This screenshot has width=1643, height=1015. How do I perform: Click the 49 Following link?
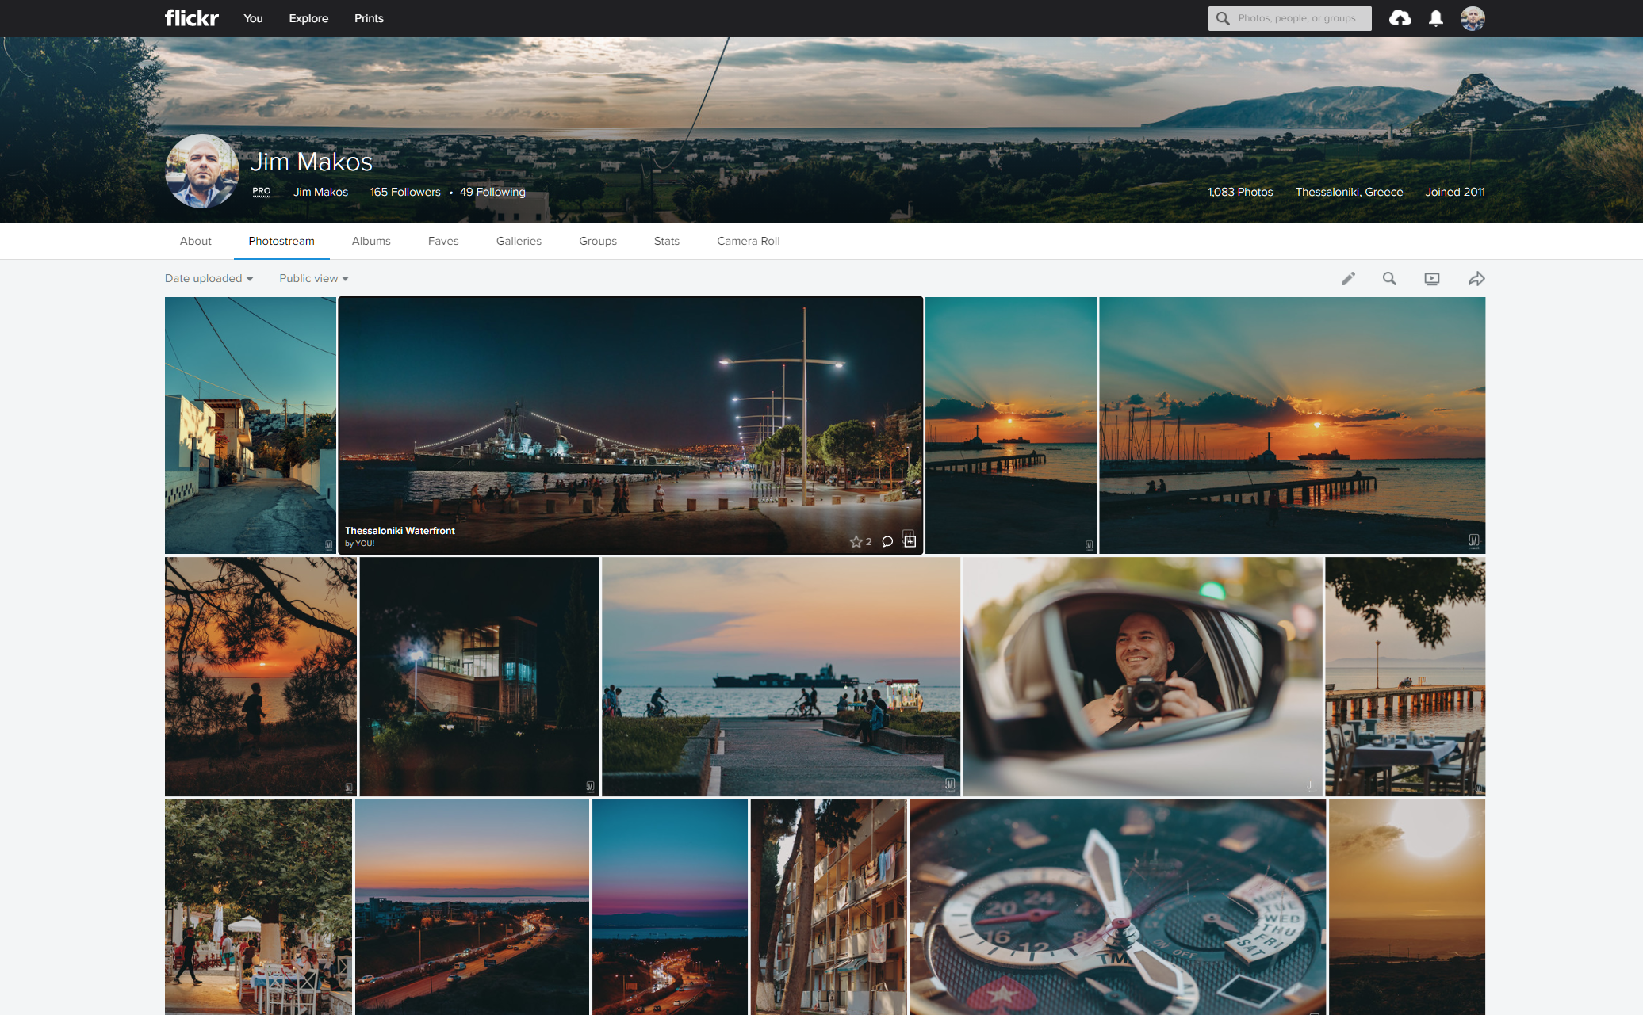pos(492,192)
